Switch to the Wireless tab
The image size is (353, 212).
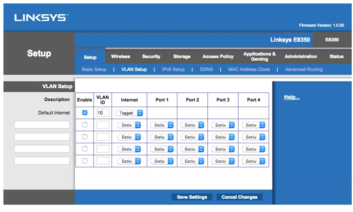(120, 56)
